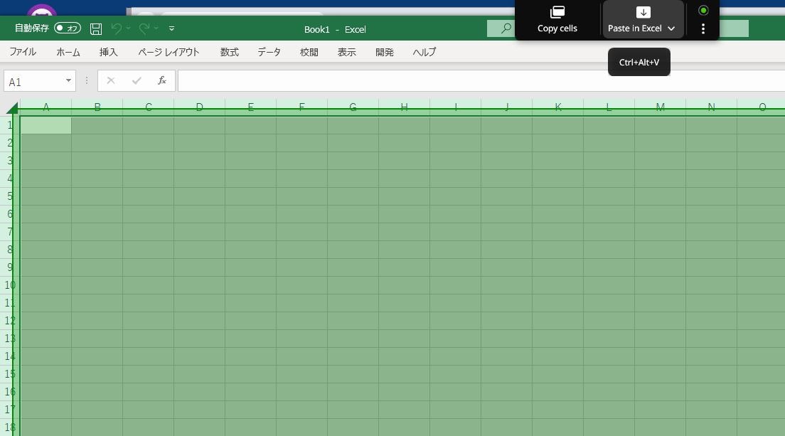The image size is (785, 436).
Task: Select row 5 header
Action: pyautogui.click(x=9, y=196)
